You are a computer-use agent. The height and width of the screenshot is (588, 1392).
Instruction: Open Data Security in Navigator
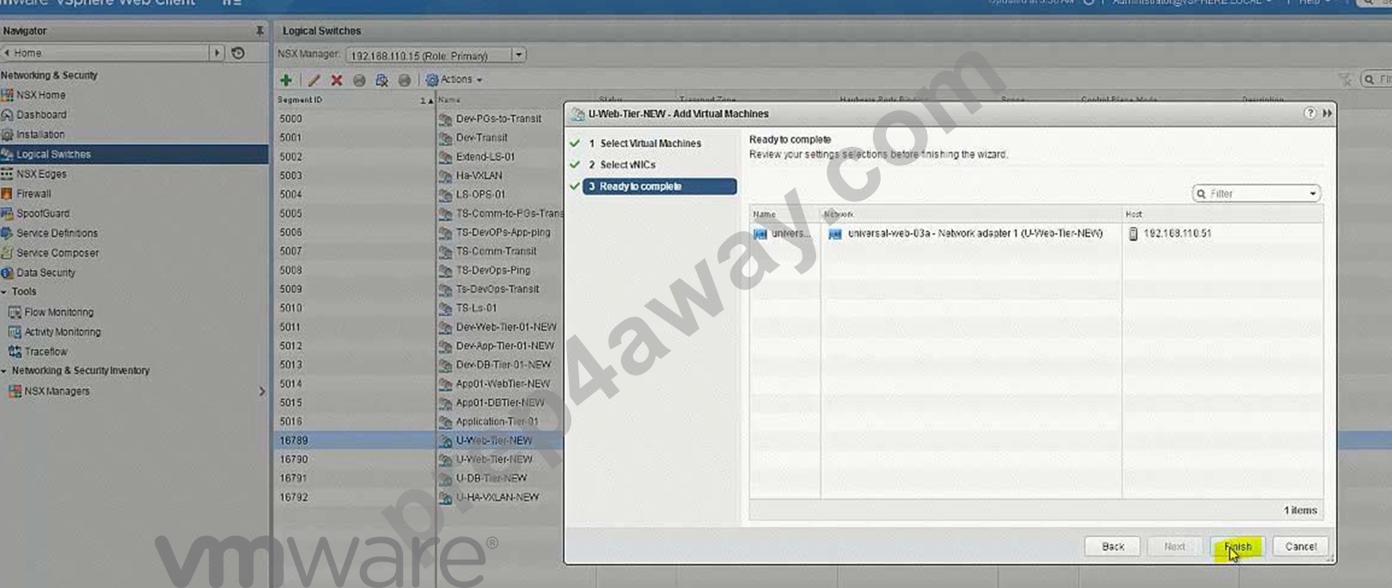(x=46, y=273)
